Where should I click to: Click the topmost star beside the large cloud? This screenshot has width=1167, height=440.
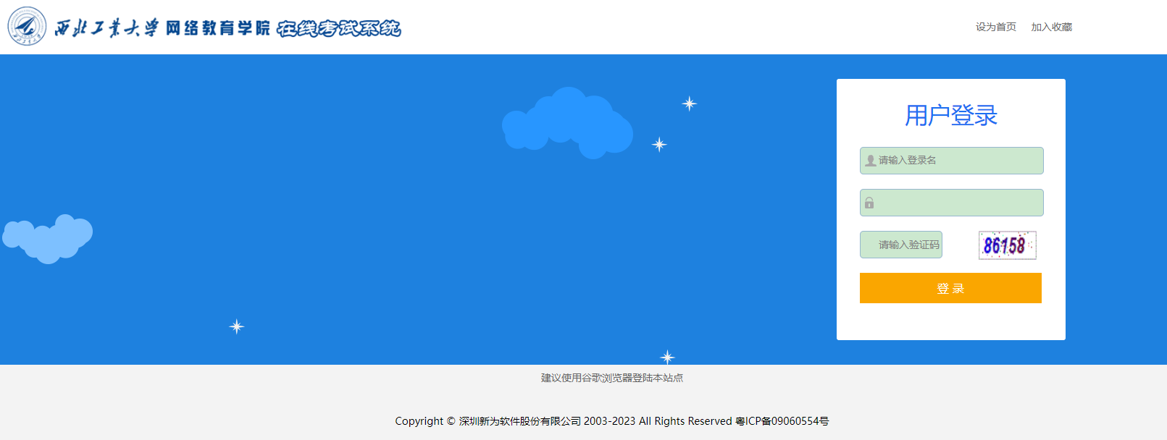tap(689, 103)
